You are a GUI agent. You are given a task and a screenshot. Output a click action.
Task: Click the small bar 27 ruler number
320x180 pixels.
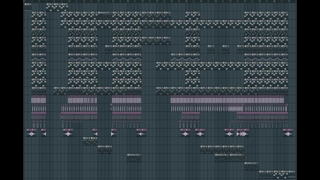[x=120, y=1]
